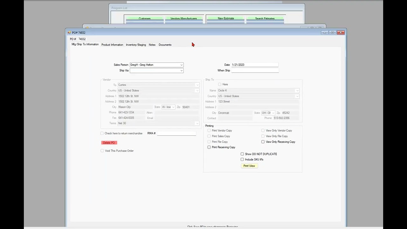Click the PO# 74832 window title icon
This screenshot has height=229, width=407.
[69, 32]
